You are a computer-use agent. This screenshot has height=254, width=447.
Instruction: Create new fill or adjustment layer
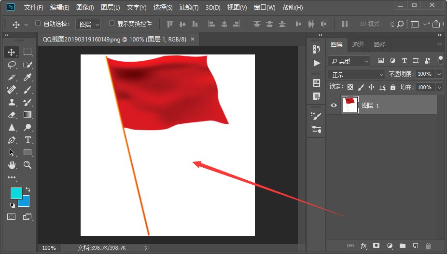pyautogui.click(x=390, y=245)
